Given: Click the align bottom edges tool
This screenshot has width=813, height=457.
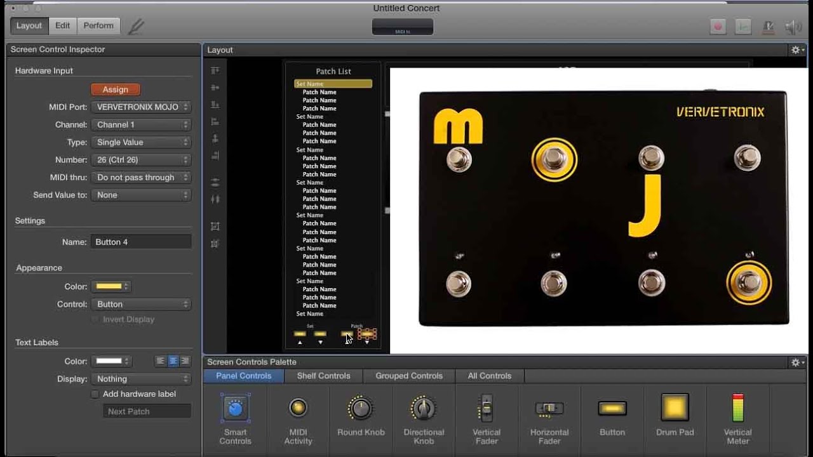Looking at the screenshot, I should [215, 104].
